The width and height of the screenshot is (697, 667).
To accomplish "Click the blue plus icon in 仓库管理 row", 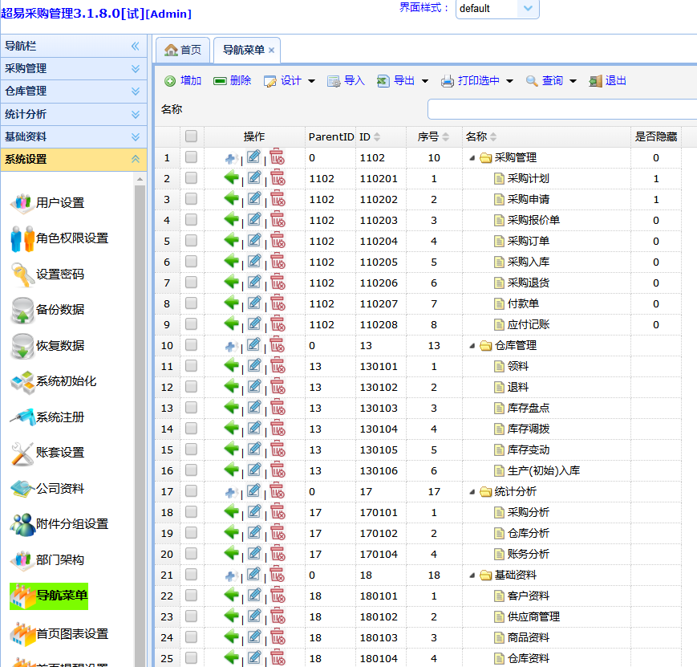I will pos(232,345).
